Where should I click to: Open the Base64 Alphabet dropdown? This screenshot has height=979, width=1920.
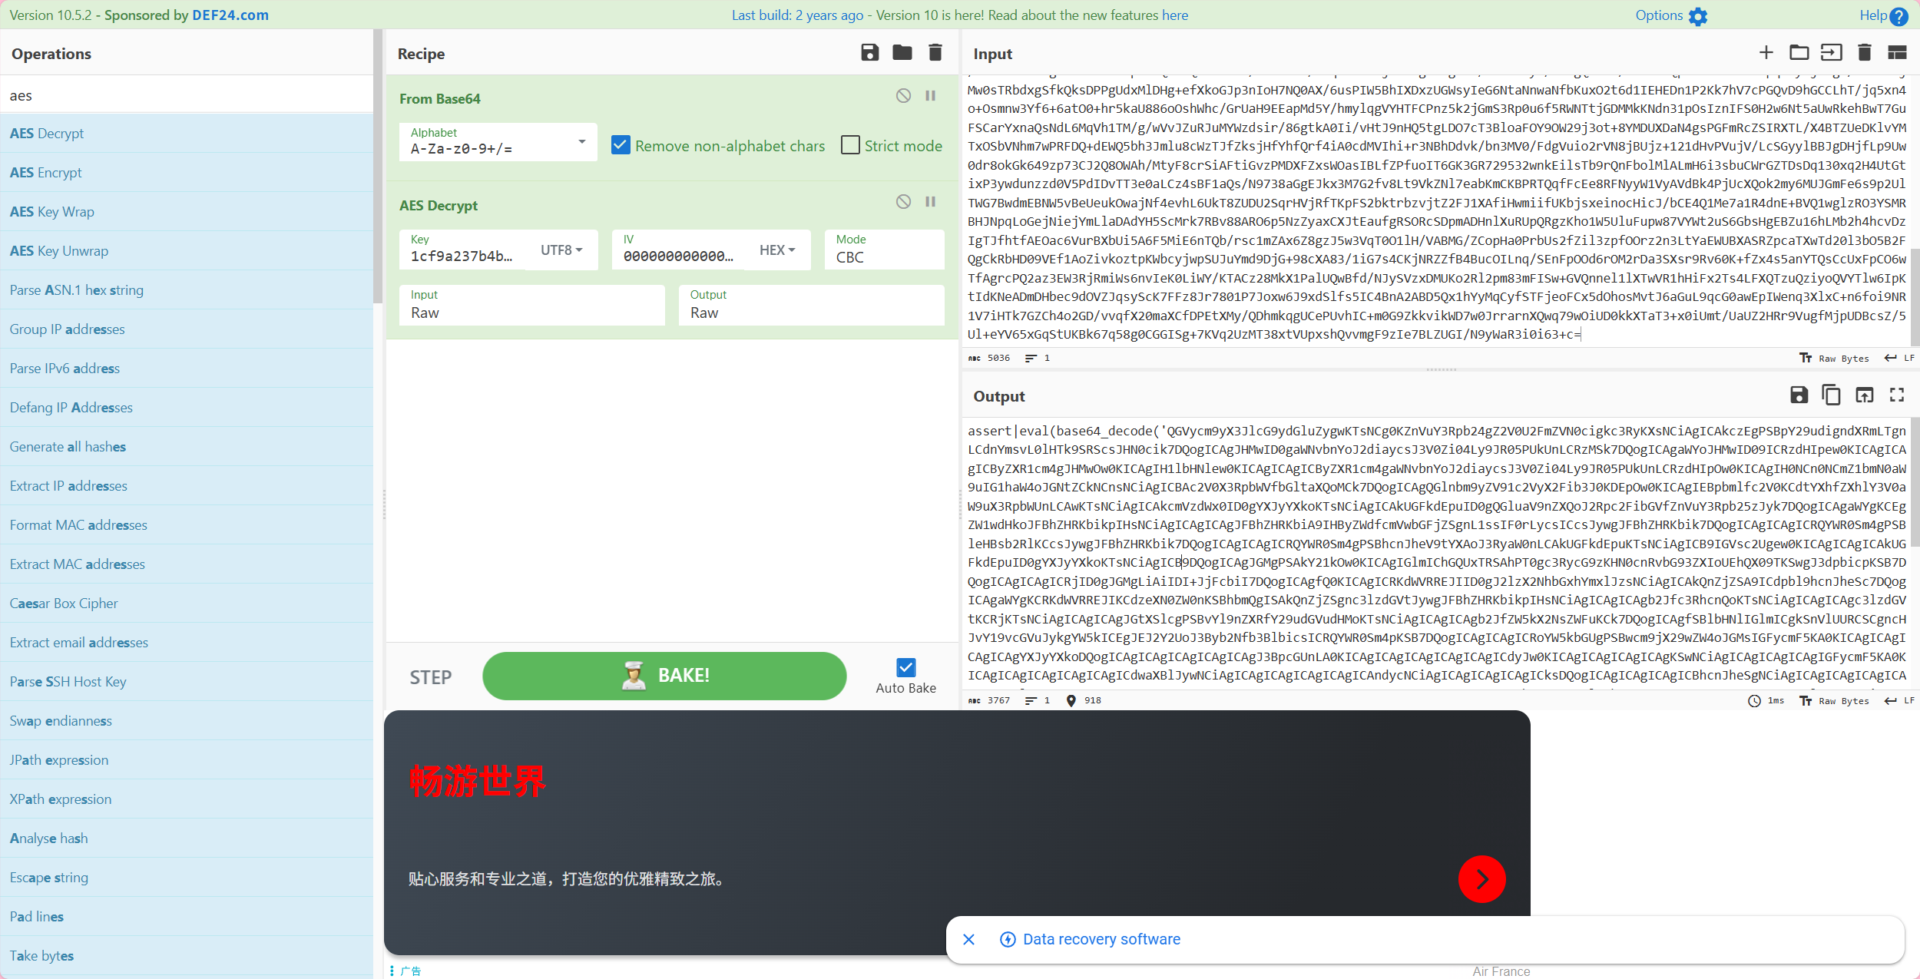tap(581, 142)
